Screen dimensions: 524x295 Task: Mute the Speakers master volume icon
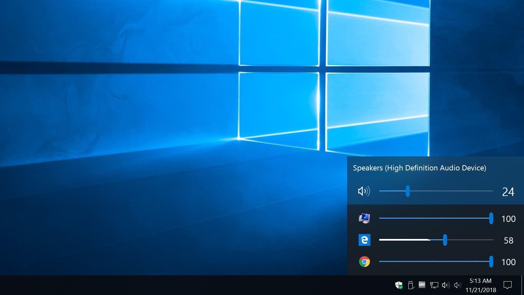[364, 191]
